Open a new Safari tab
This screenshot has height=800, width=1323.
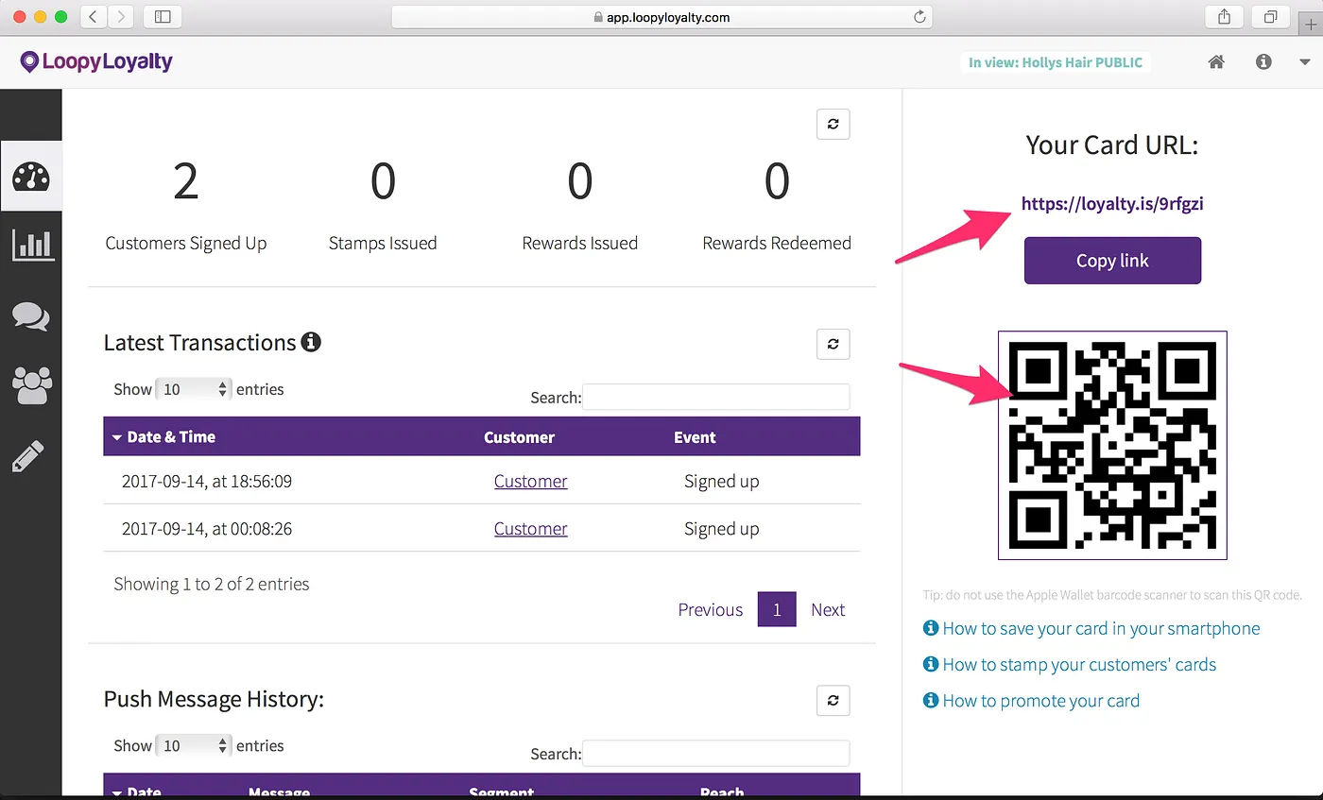click(1311, 26)
